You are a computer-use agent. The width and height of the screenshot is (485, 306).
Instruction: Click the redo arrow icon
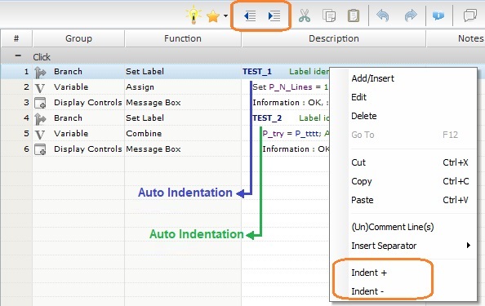pos(411,16)
